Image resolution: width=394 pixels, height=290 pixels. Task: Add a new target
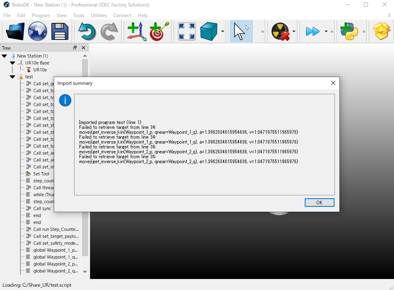(159, 31)
